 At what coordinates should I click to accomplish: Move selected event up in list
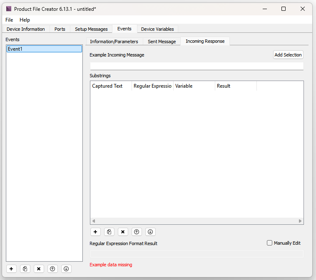click(52, 269)
